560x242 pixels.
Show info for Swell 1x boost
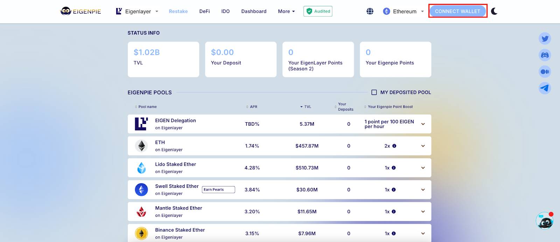click(x=394, y=190)
